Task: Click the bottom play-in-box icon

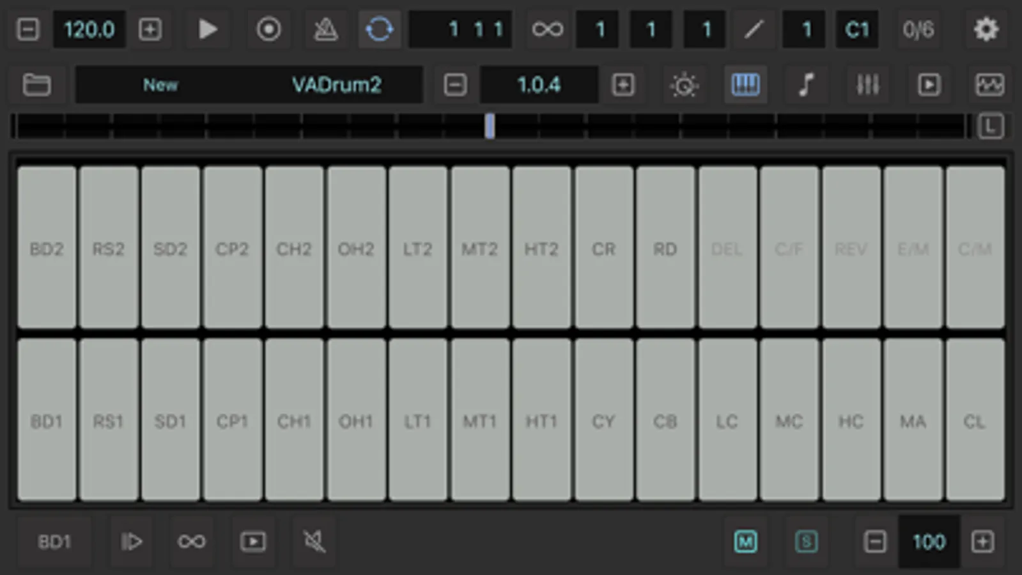Action: click(253, 542)
